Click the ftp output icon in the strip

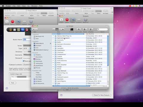pos(23,30)
